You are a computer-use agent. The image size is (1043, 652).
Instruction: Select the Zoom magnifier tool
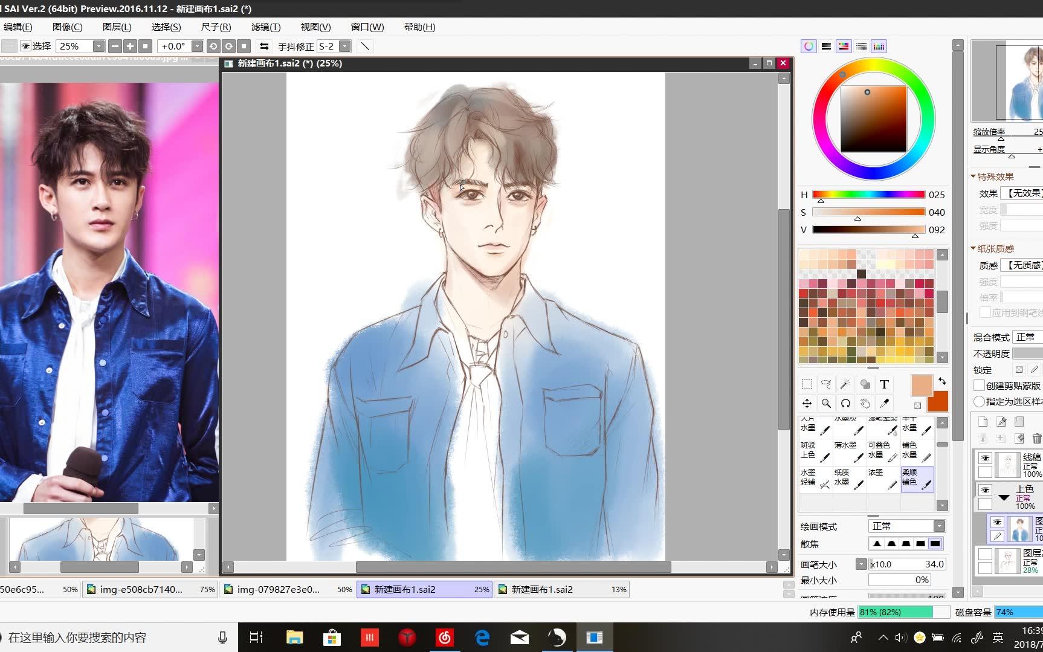pos(826,403)
